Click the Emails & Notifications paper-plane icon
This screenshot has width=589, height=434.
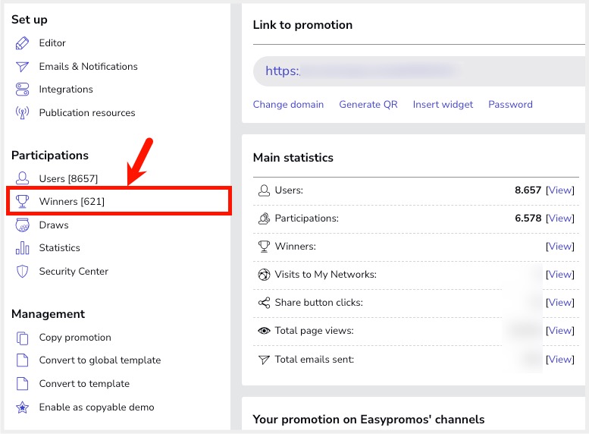coord(23,67)
